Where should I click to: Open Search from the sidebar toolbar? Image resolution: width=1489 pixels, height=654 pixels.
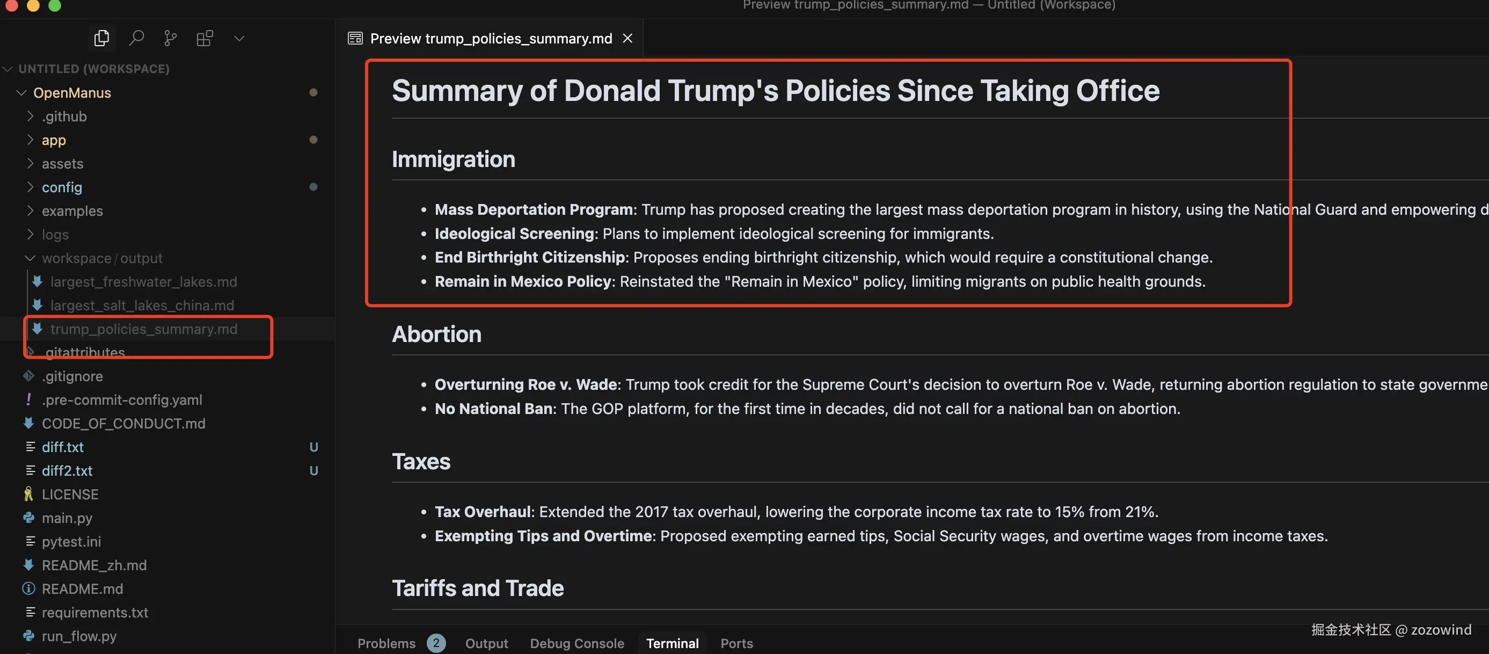click(136, 38)
